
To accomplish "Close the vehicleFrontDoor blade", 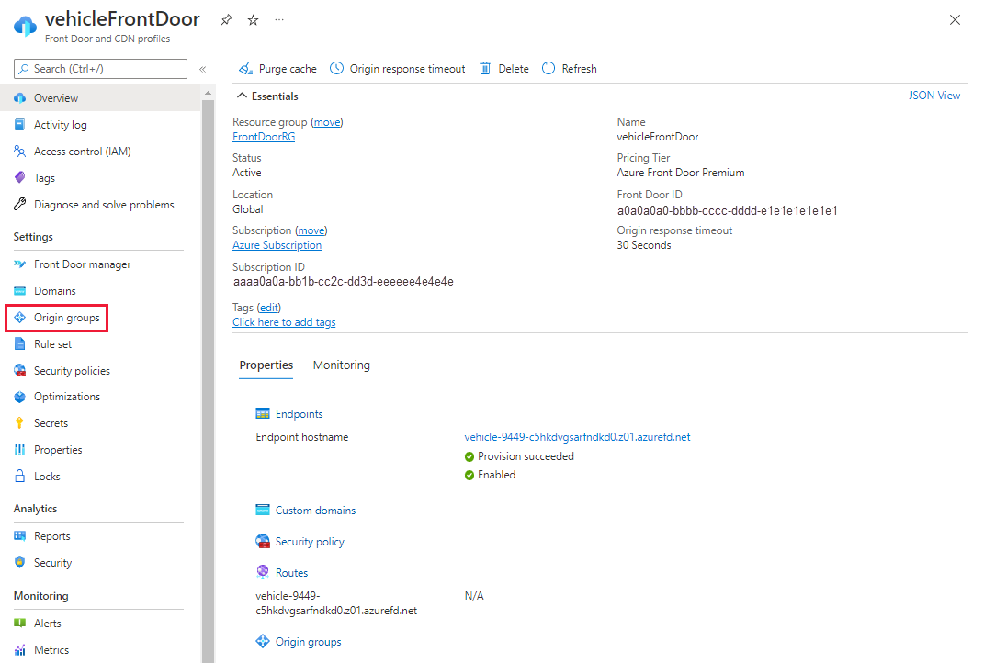I will (955, 20).
